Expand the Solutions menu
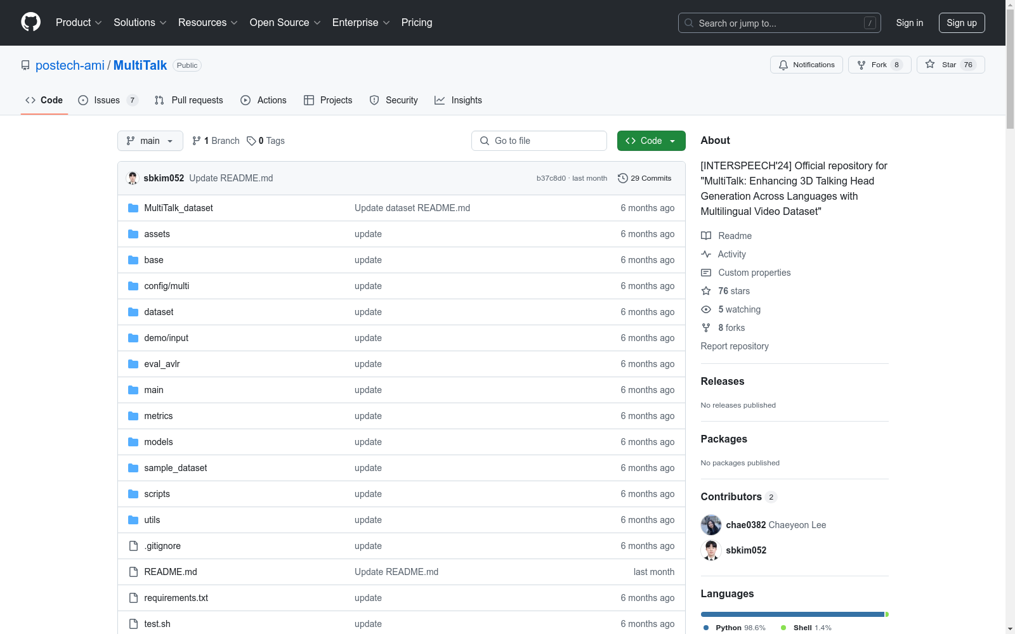Screen dimensions: 1015x634 click(140, 22)
